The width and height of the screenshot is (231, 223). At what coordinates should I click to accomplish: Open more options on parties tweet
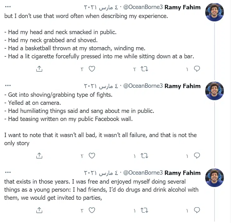(x=8, y=173)
